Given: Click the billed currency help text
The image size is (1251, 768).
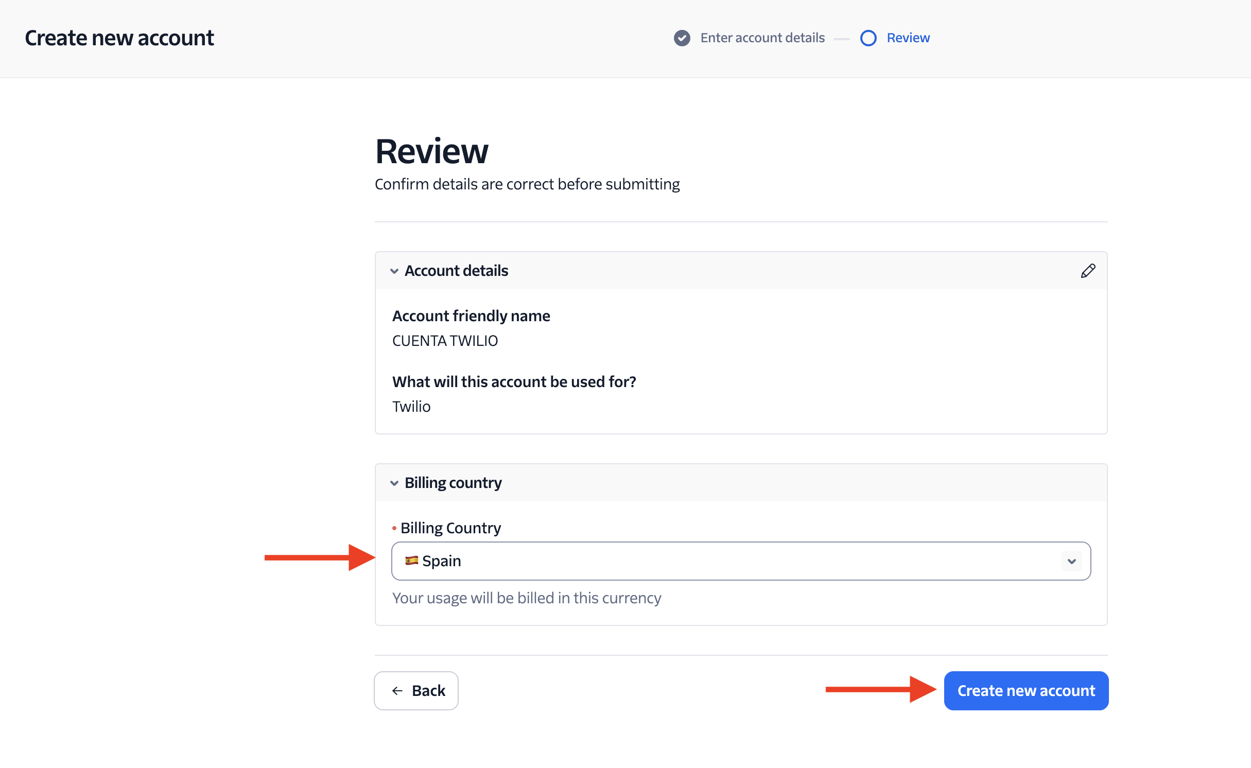Looking at the screenshot, I should (x=526, y=598).
